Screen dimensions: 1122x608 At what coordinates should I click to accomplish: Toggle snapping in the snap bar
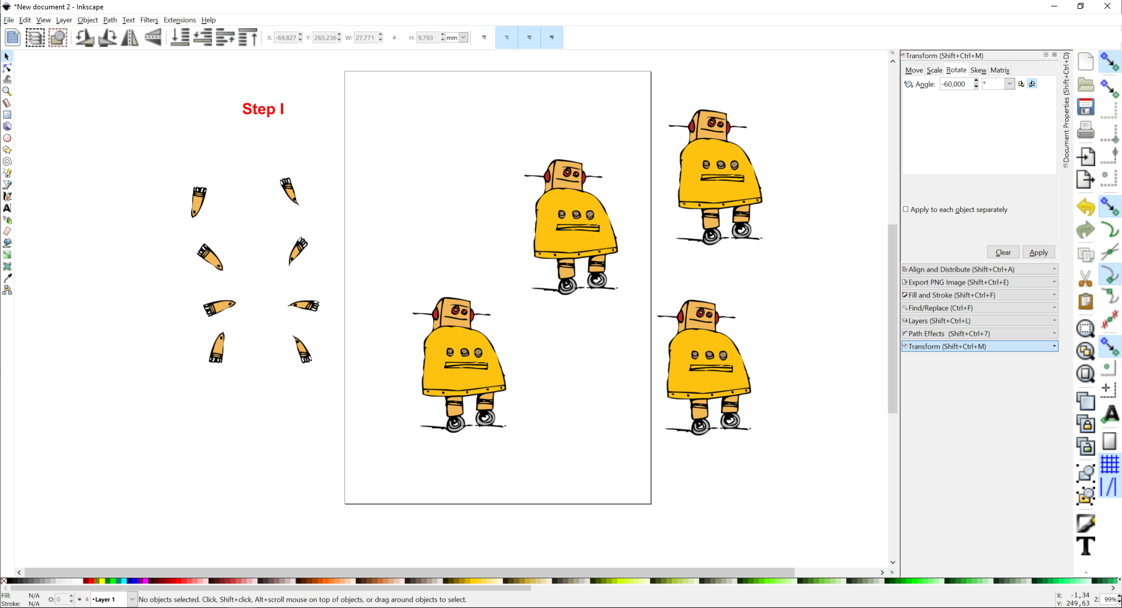pos(1109,61)
